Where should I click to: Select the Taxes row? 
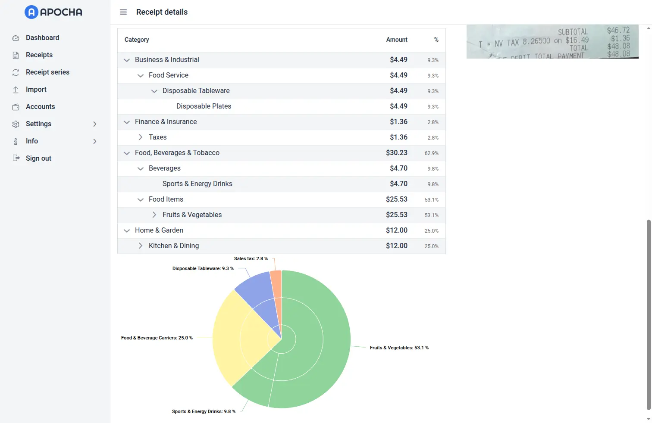point(157,137)
